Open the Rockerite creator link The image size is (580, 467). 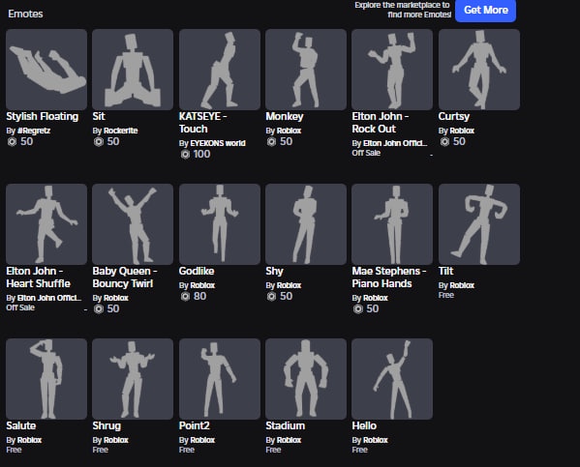[121, 131]
